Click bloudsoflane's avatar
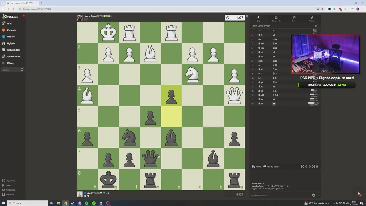The height and width of the screenshot is (206, 366). click(79, 18)
